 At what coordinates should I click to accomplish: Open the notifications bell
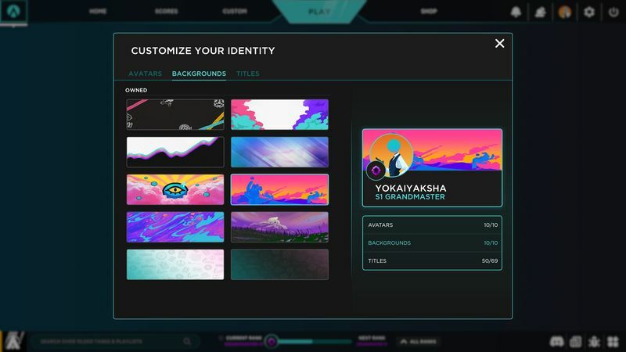(516, 12)
